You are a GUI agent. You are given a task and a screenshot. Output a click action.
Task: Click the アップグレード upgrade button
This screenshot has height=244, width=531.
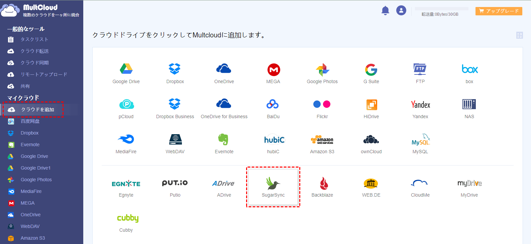coord(499,11)
